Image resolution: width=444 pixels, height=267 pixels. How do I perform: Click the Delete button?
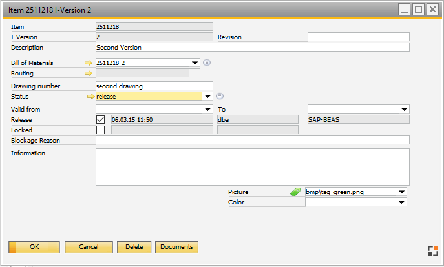134,248
